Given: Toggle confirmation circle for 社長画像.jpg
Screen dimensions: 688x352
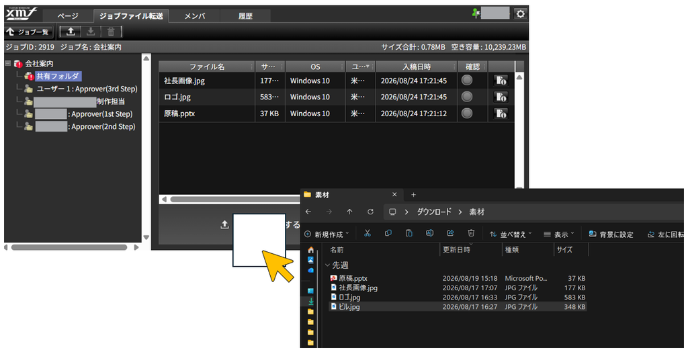Looking at the screenshot, I should click(467, 80).
